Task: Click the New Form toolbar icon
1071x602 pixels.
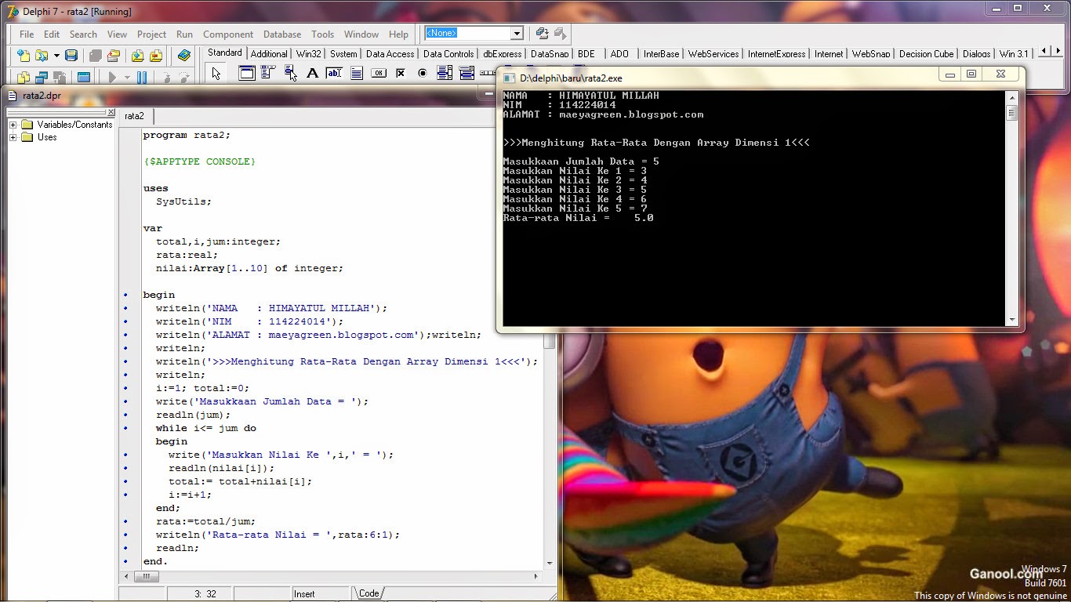Action: pyautogui.click(x=84, y=78)
